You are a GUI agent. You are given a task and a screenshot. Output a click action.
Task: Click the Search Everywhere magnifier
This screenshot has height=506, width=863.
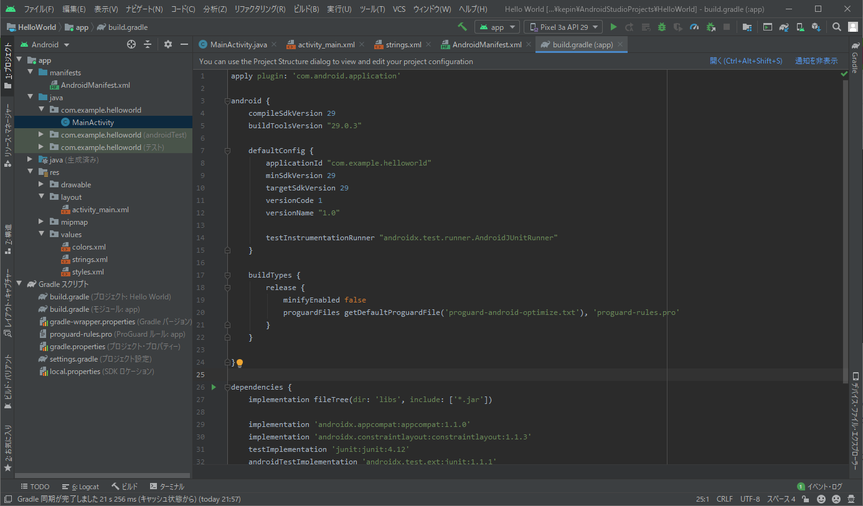(837, 27)
